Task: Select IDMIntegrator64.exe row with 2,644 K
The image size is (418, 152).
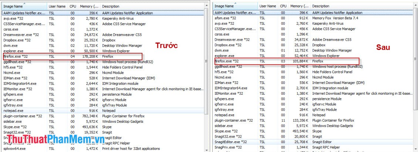Action: 103,84
